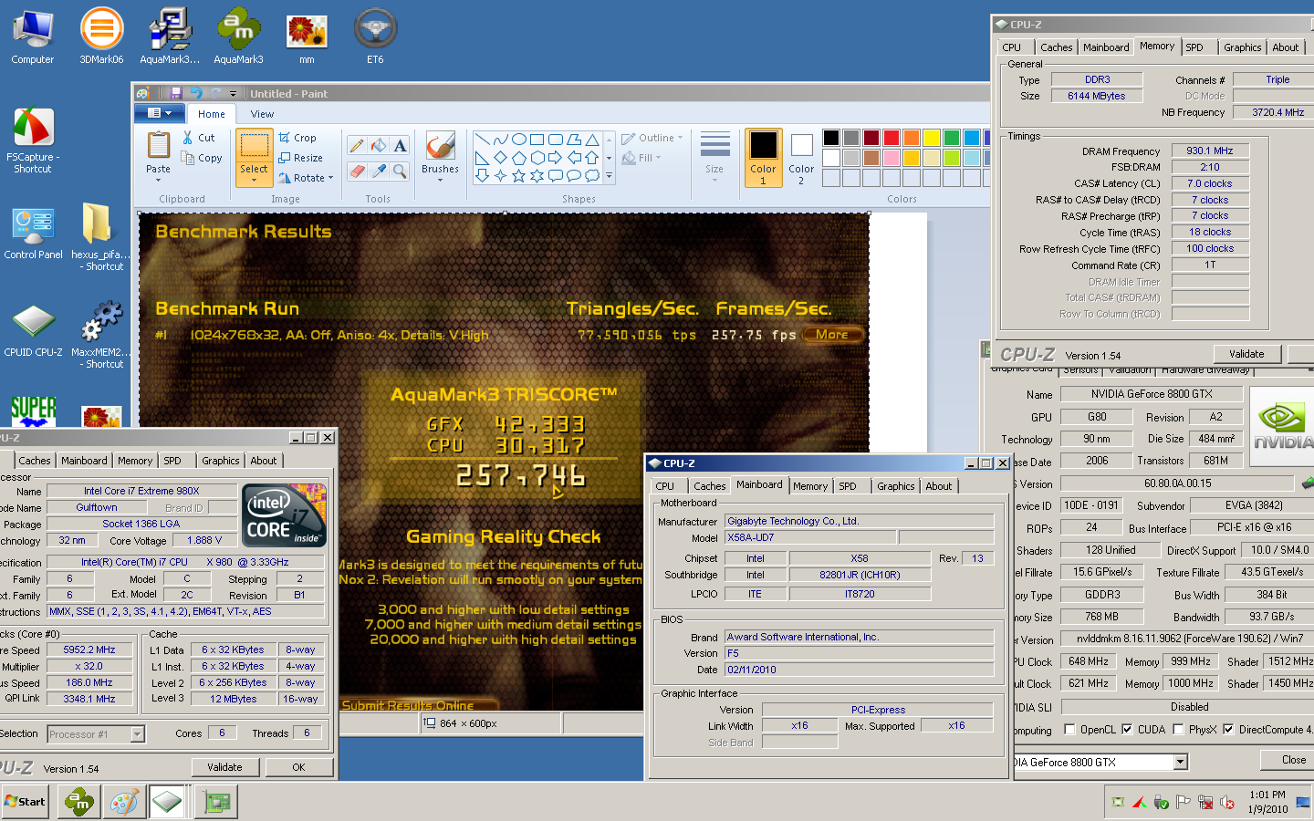Click the Paint palette icon in the taskbar
The height and width of the screenshot is (821, 1314).
[x=124, y=803]
